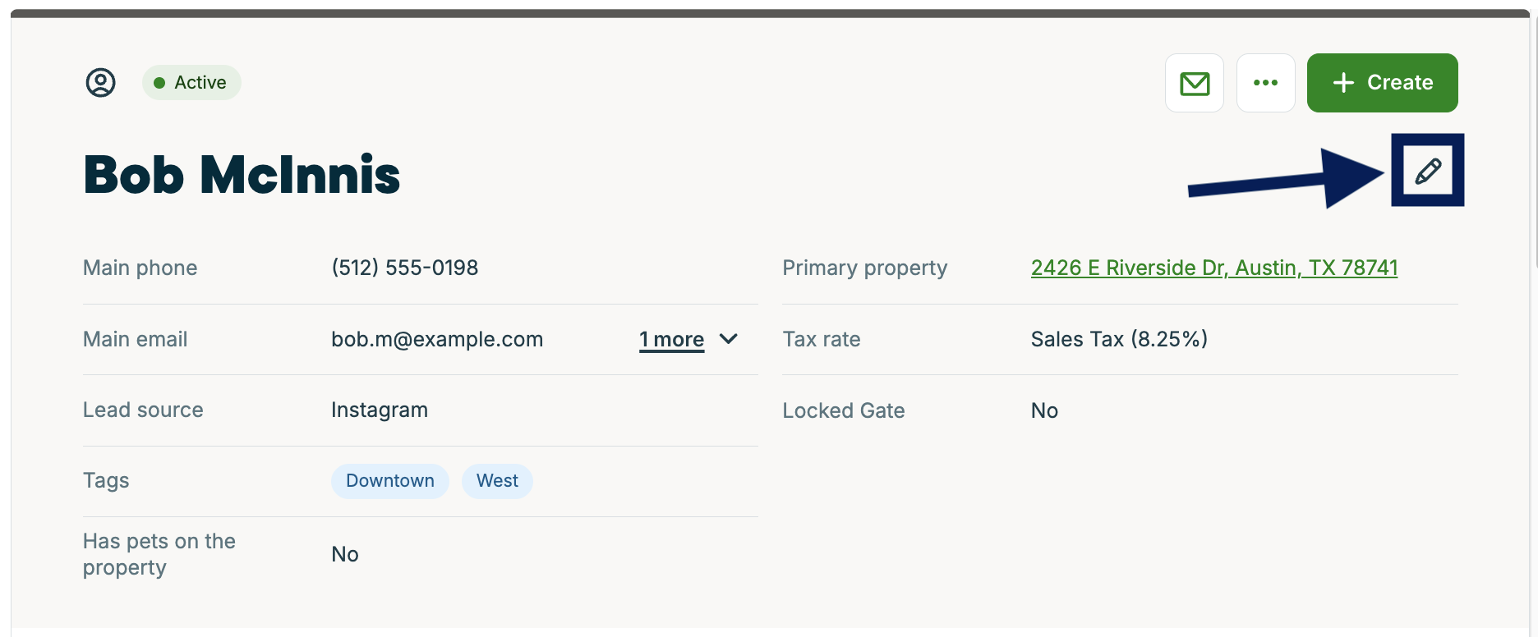This screenshot has height=637, width=1538.
Task: Open the email envelope icon
Action: (x=1194, y=83)
